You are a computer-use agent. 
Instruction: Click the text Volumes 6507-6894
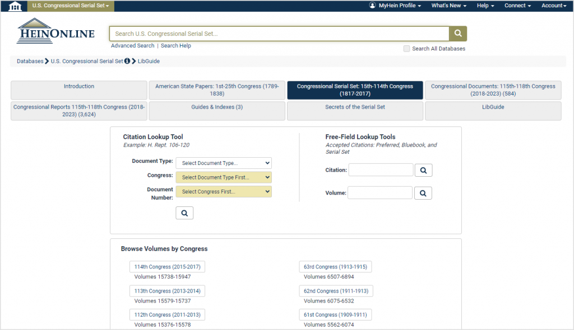(x=328, y=277)
